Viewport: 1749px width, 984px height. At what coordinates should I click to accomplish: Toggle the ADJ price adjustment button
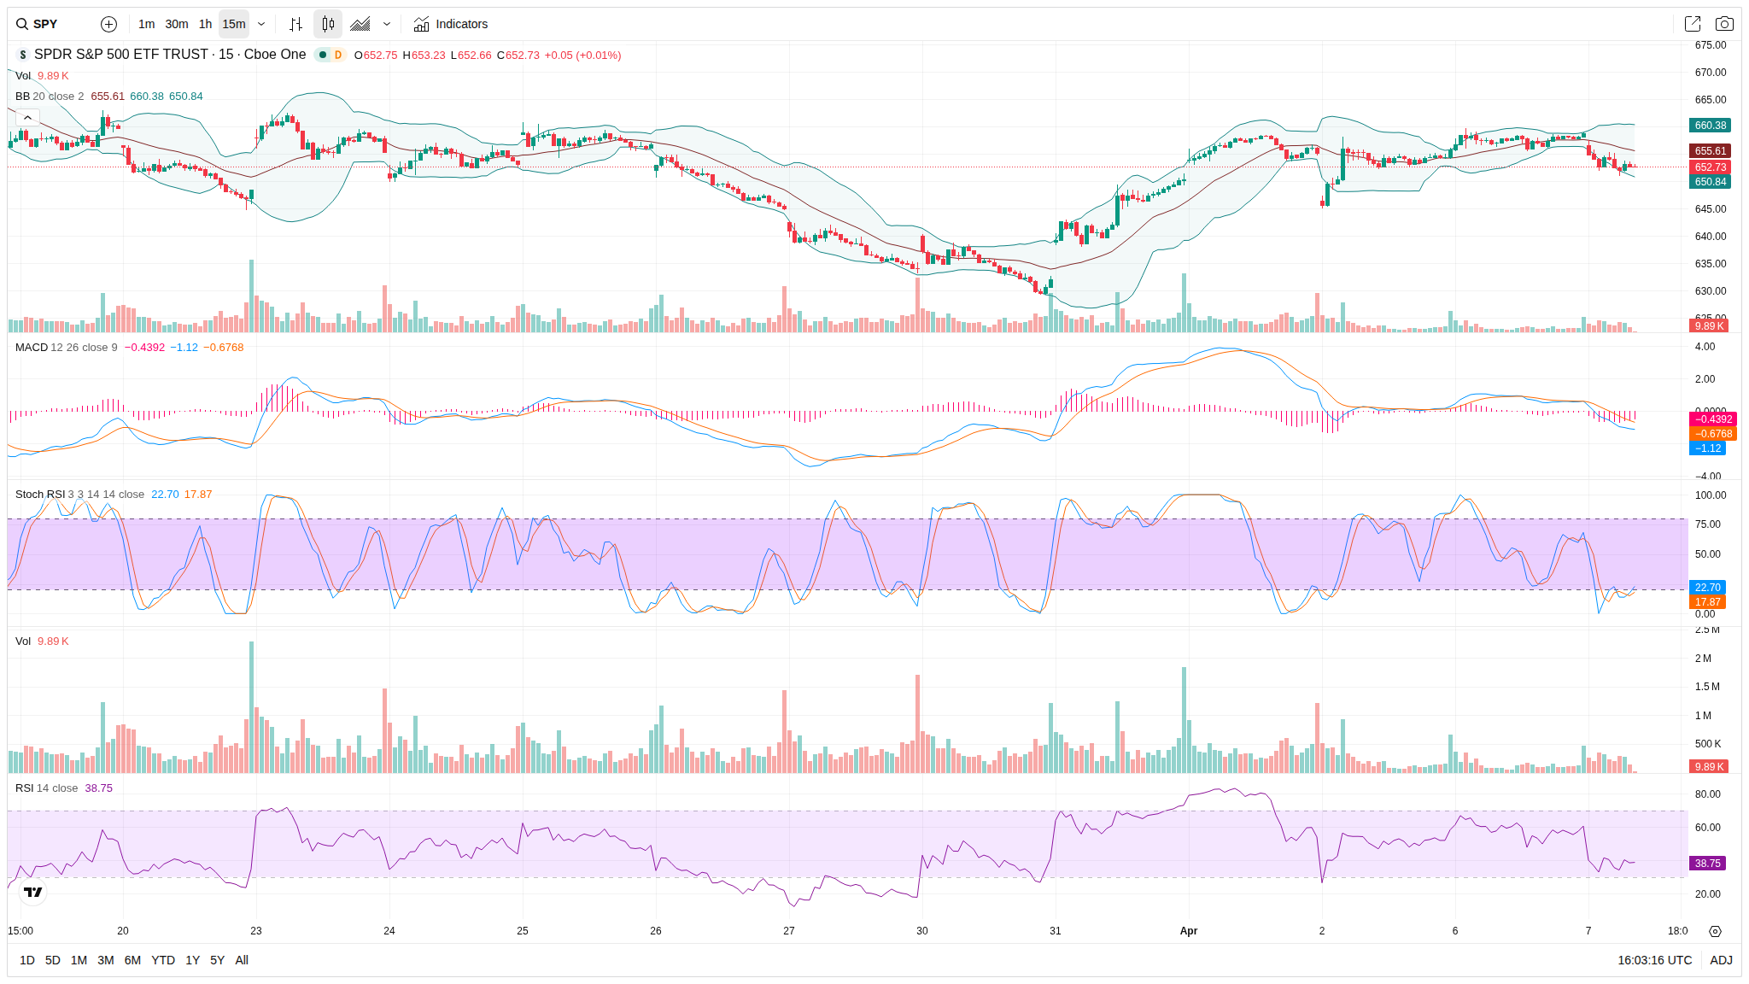tap(1721, 960)
